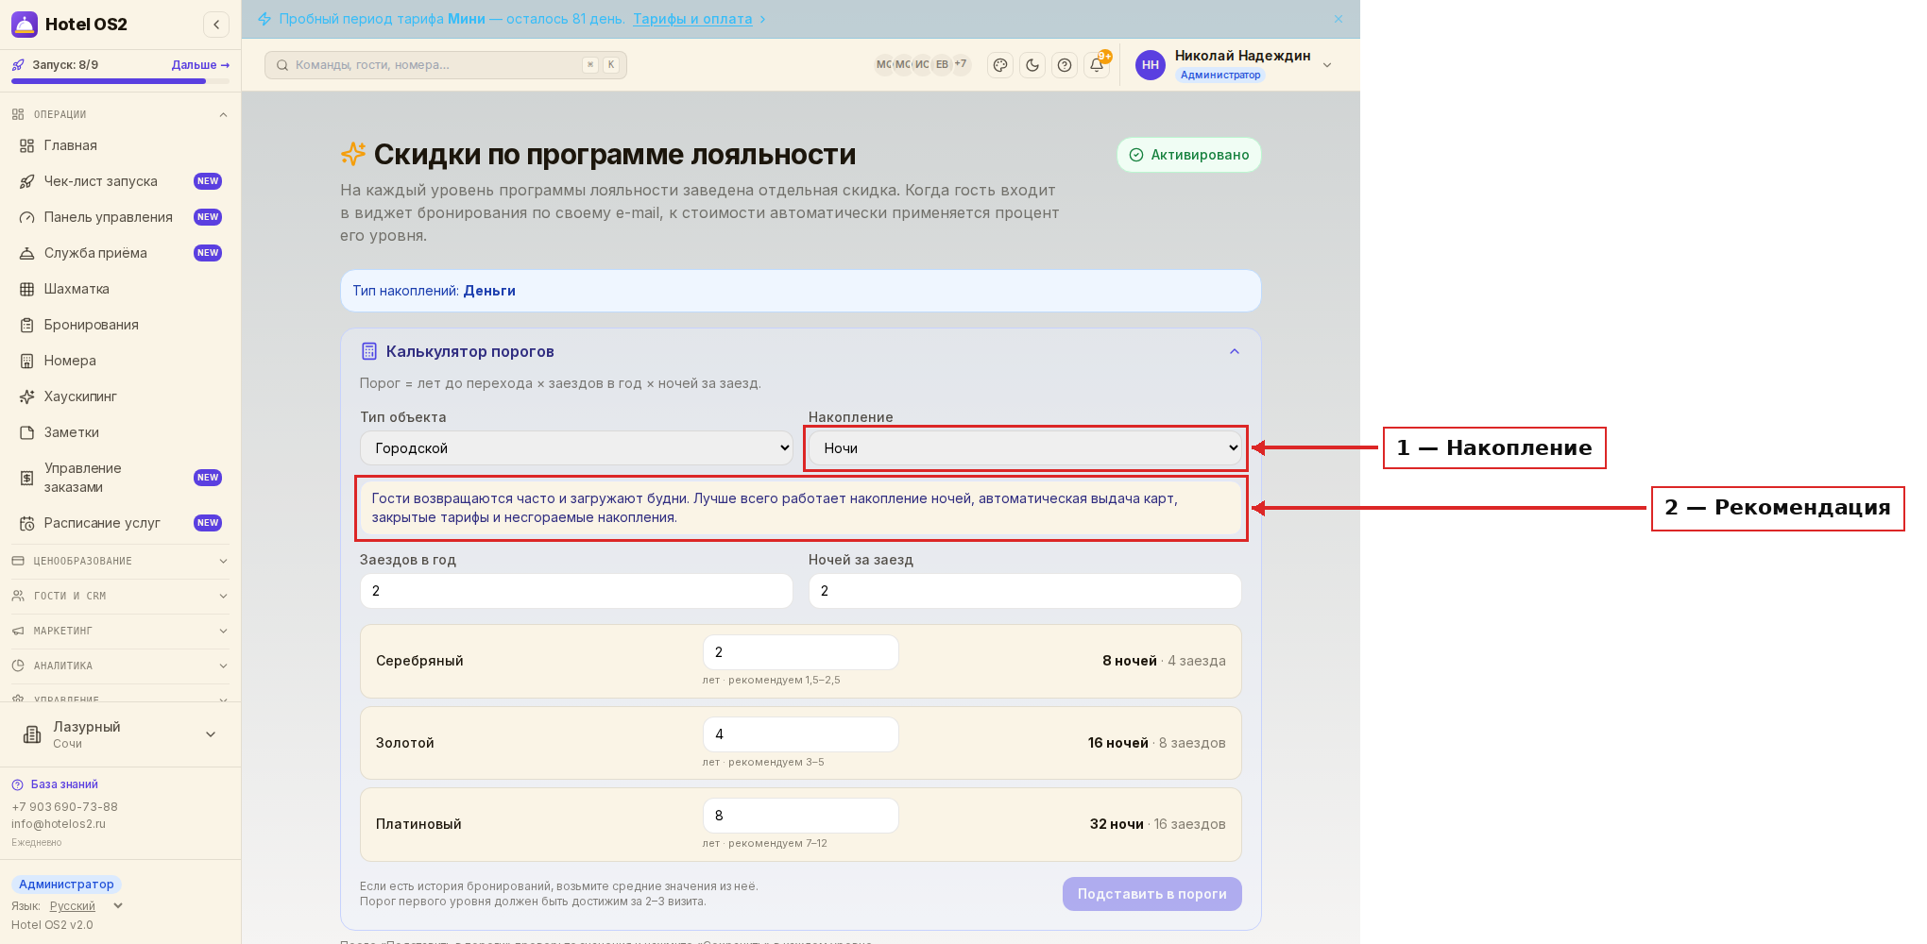Click the Тип накоплений: Деньги banner
This screenshot has height=944, width=1927.
tap(801, 291)
